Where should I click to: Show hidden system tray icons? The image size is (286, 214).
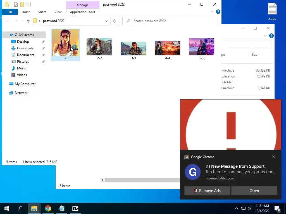236,208
